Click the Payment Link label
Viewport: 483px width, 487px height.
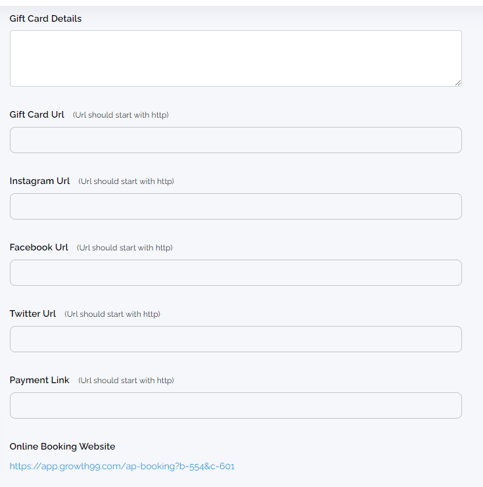click(x=39, y=380)
